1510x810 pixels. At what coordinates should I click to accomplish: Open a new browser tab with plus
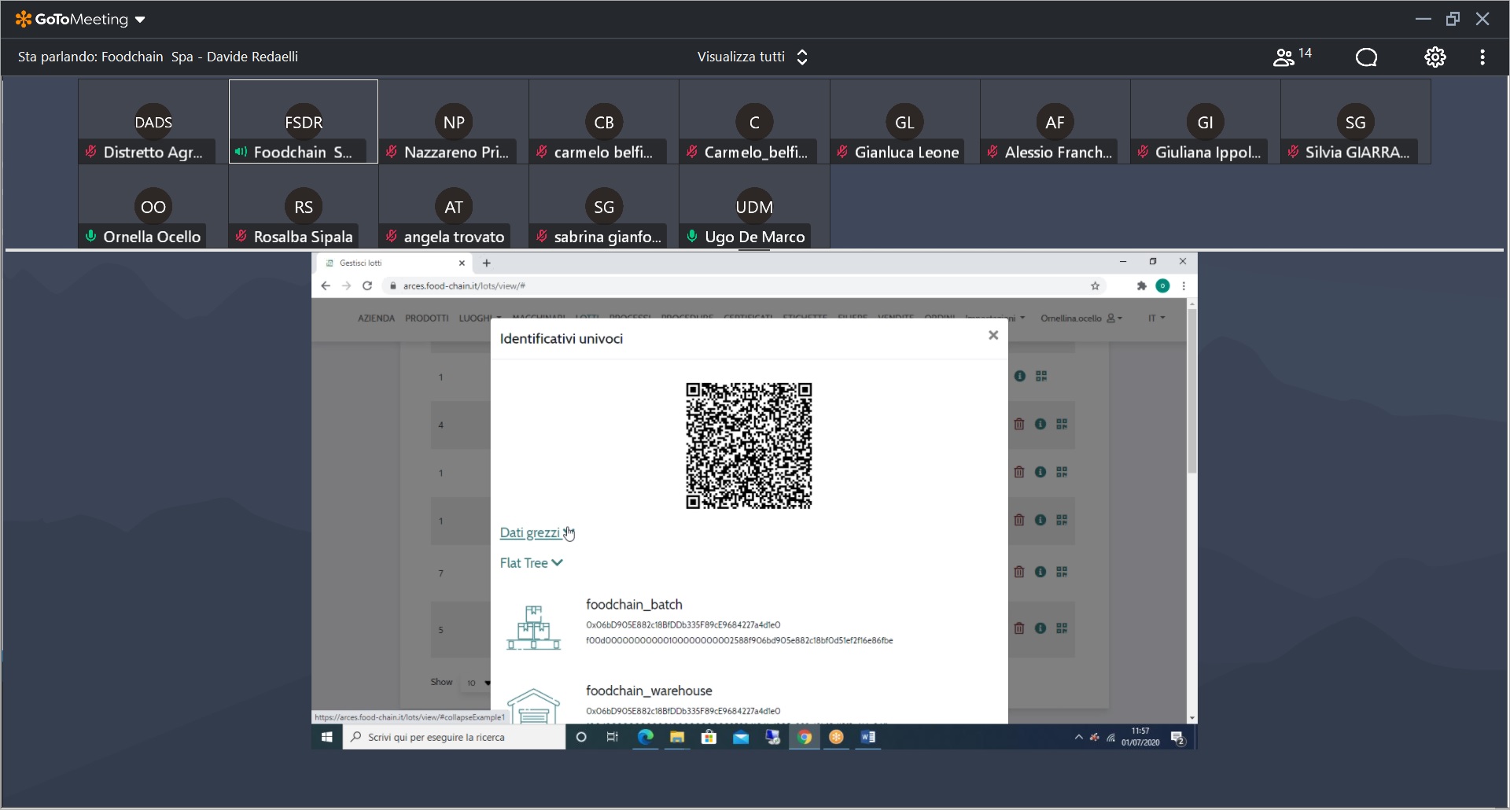point(487,263)
